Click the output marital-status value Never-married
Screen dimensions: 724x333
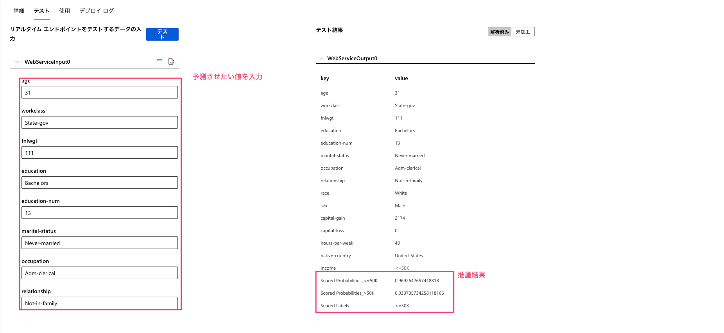[x=410, y=156]
